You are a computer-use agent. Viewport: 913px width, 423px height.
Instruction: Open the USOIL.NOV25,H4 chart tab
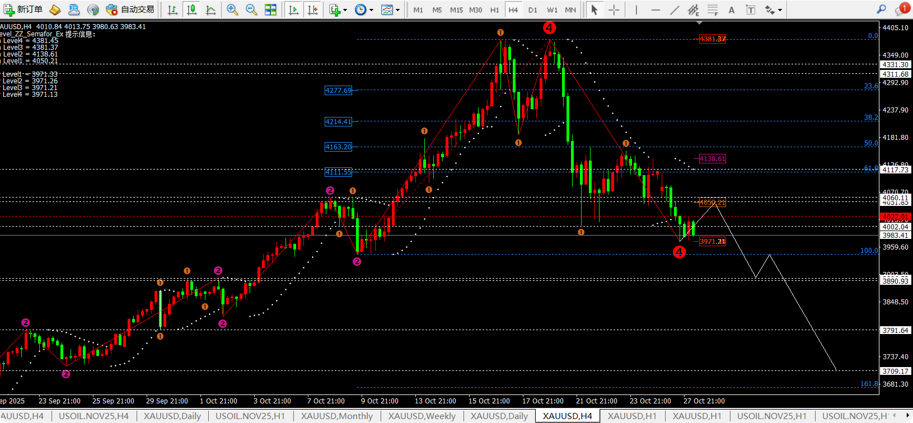pos(93,416)
